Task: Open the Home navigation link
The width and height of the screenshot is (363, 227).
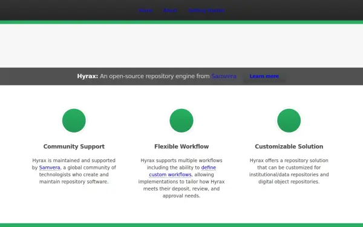Action: [145, 10]
